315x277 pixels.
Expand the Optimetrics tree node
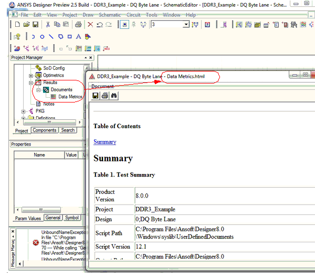pos(31,76)
